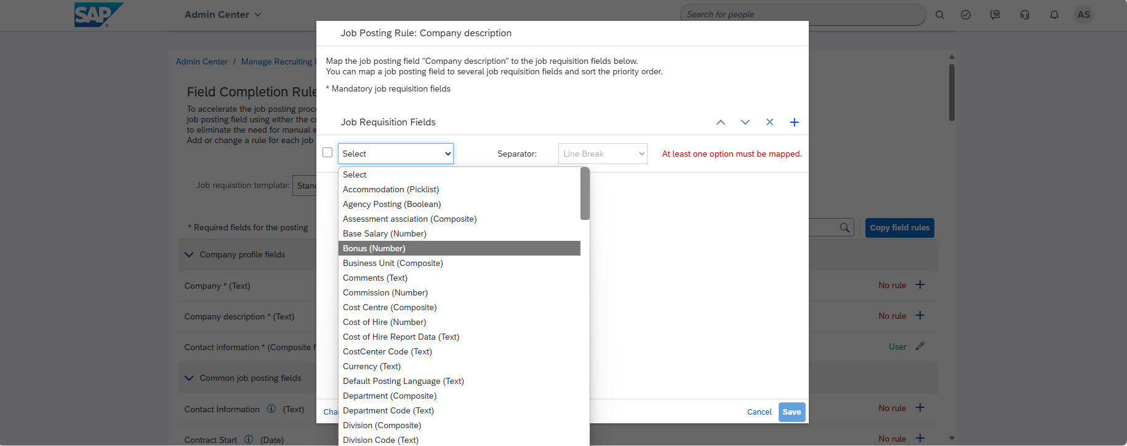1127x446 pixels.
Task: Show info for Contact Information field
Action: pos(271,409)
